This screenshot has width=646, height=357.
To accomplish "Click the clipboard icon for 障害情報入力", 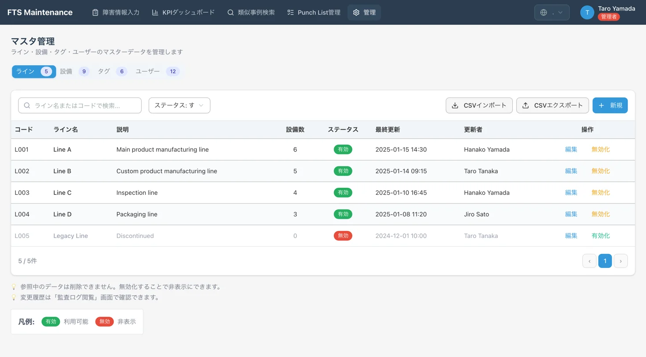I will click(x=95, y=12).
